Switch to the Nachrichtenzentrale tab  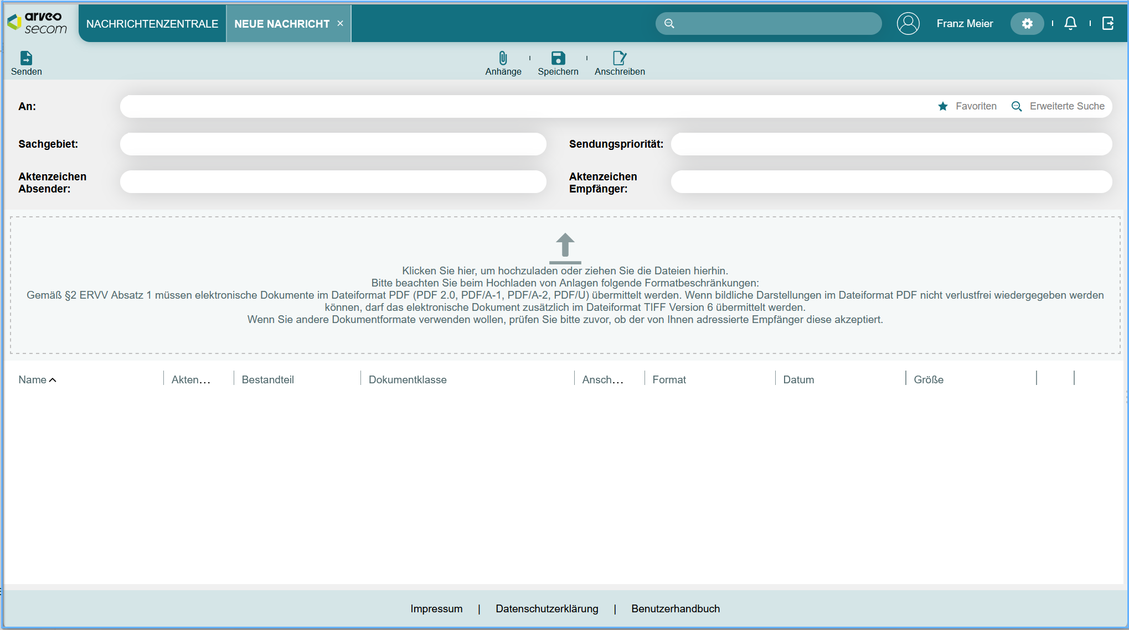pyautogui.click(x=152, y=24)
